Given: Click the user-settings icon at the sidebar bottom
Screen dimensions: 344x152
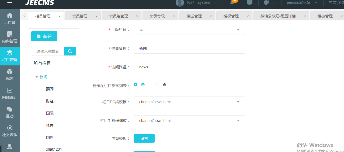Looking at the screenshot, I should 10,147.
